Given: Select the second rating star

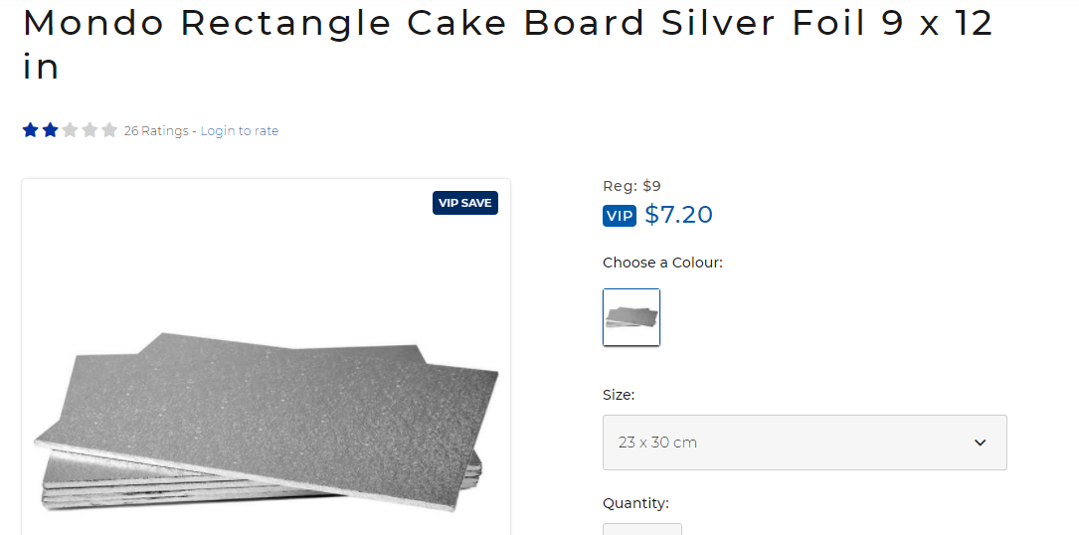Looking at the screenshot, I should (50, 130).
